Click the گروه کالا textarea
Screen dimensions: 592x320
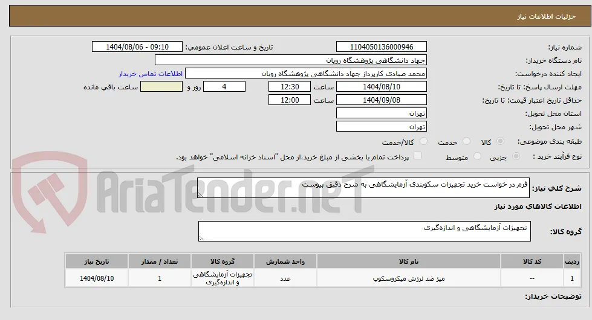tap(365, 231)
